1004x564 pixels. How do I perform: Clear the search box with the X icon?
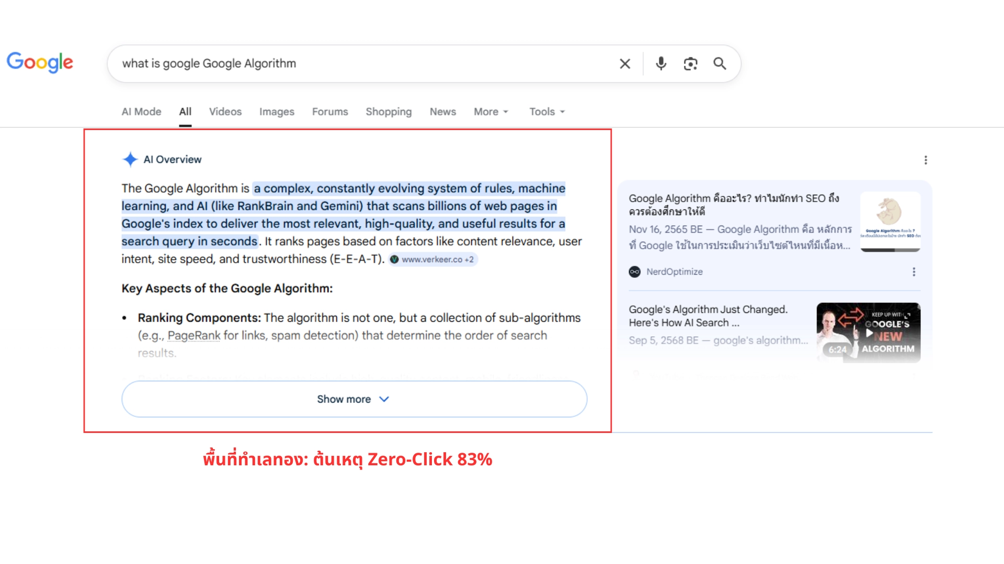[x=625, y=64]
